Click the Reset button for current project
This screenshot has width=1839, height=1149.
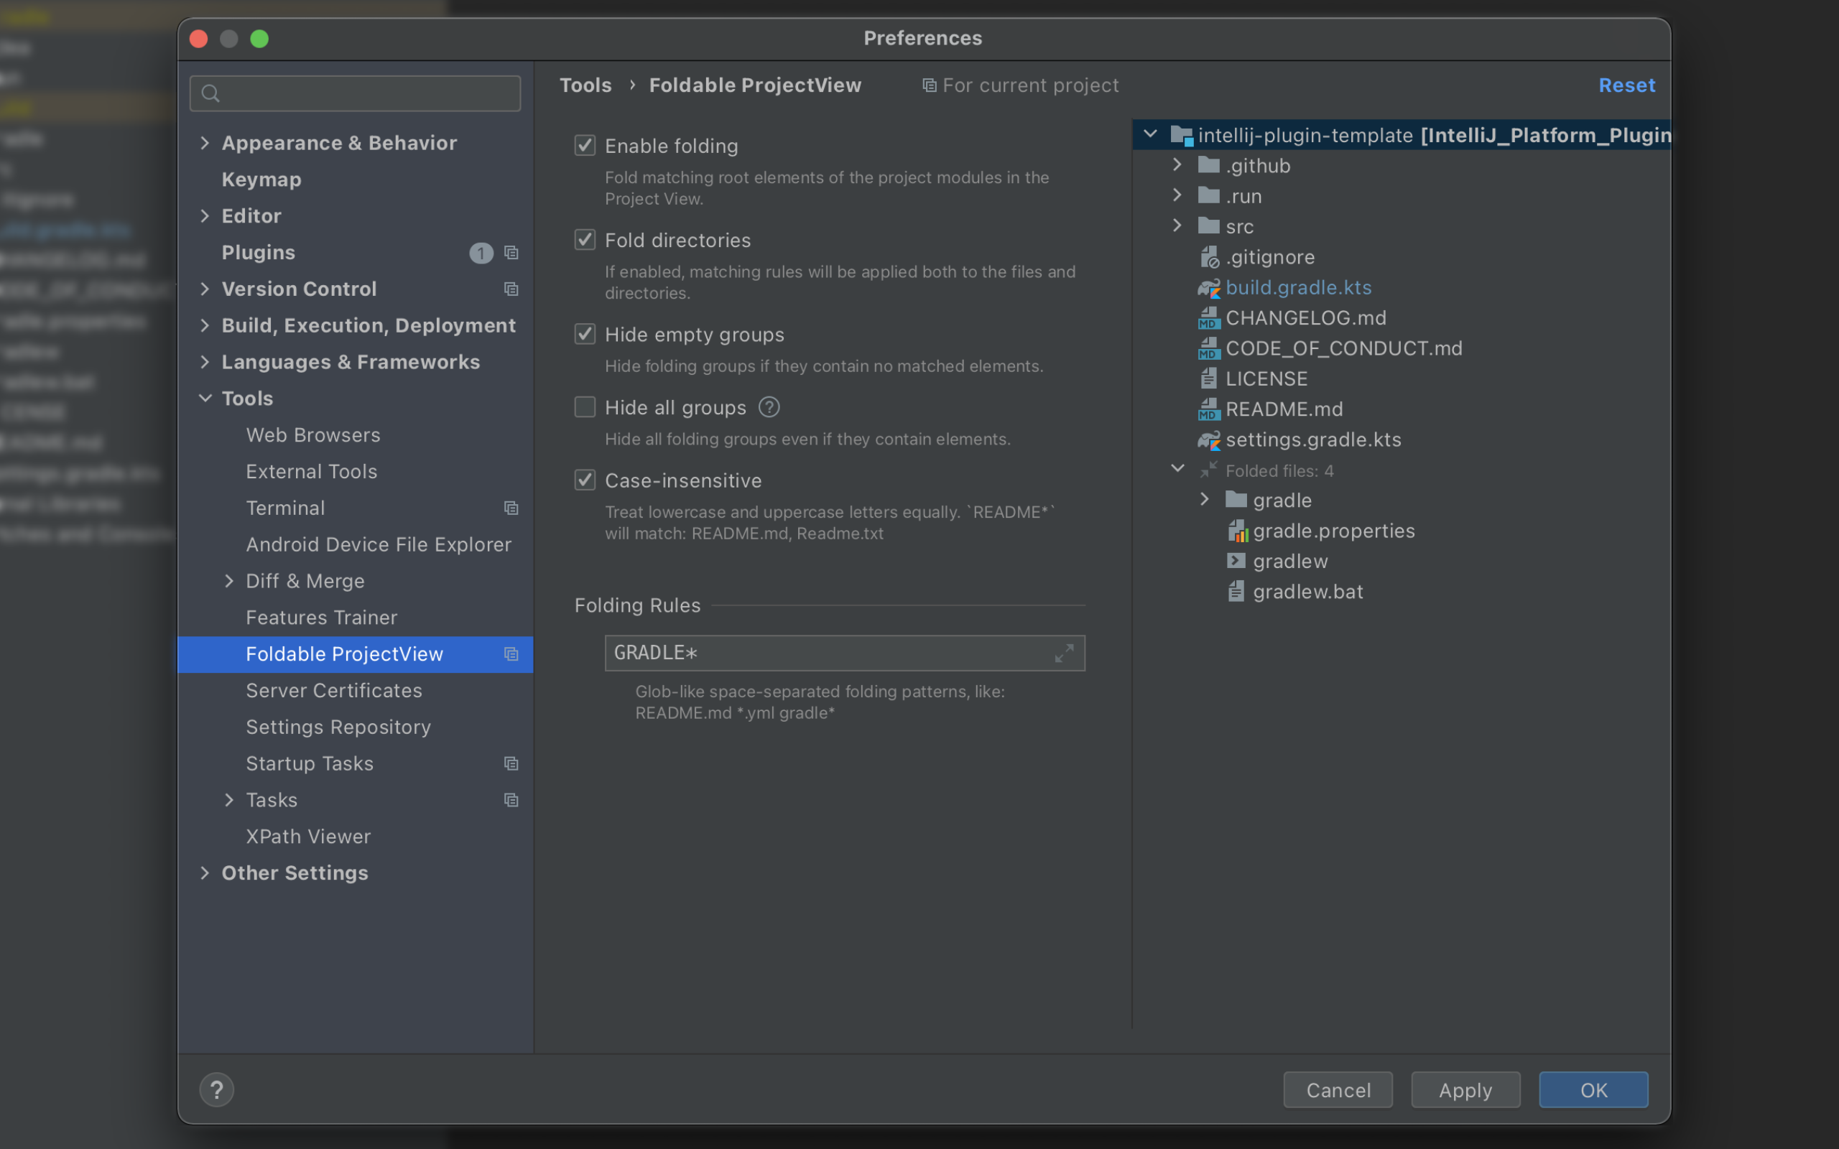click(1627, 83)
